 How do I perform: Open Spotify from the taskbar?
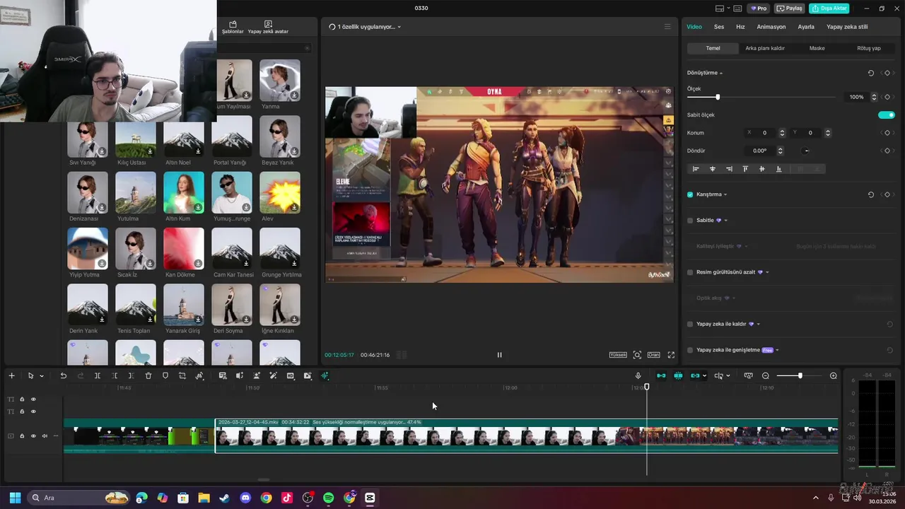click(328, 498)
